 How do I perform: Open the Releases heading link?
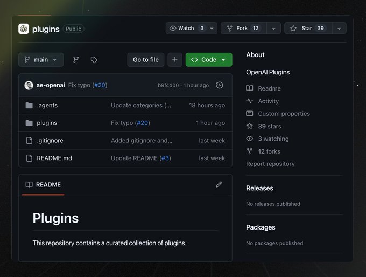[x=259, y=188]
